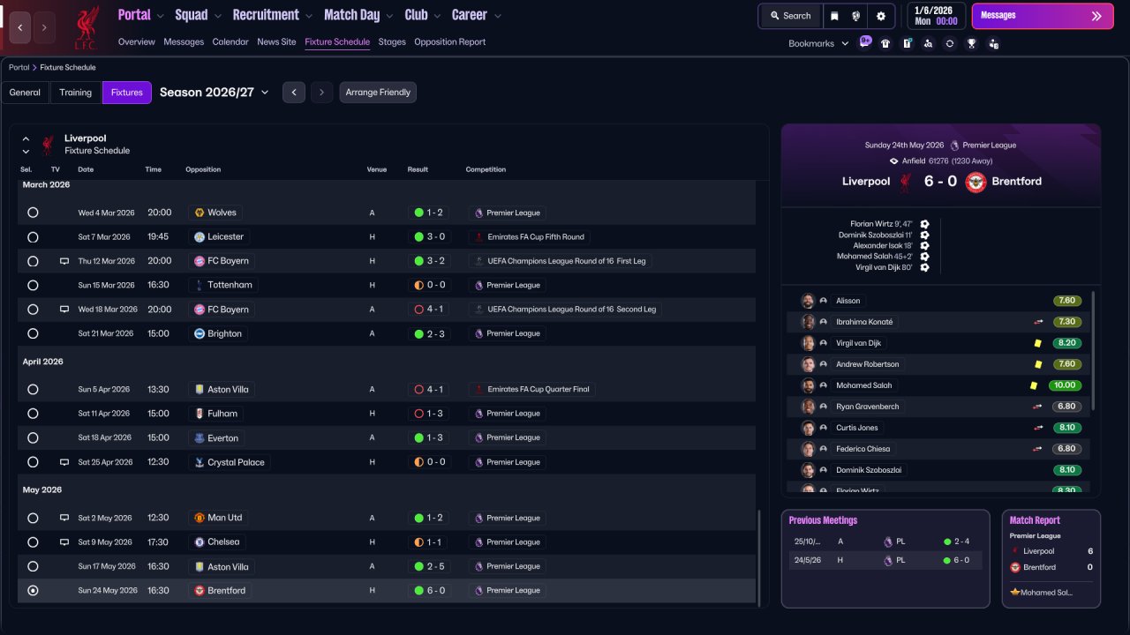Select the Crystal Palace fixture radio button
1130x635 pixels.
click(33, 462)
